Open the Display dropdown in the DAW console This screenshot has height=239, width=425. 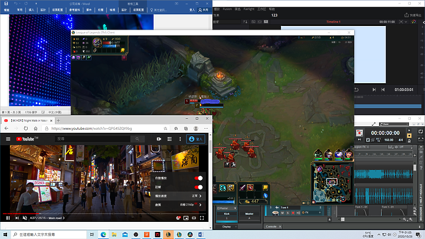(227, 227)
